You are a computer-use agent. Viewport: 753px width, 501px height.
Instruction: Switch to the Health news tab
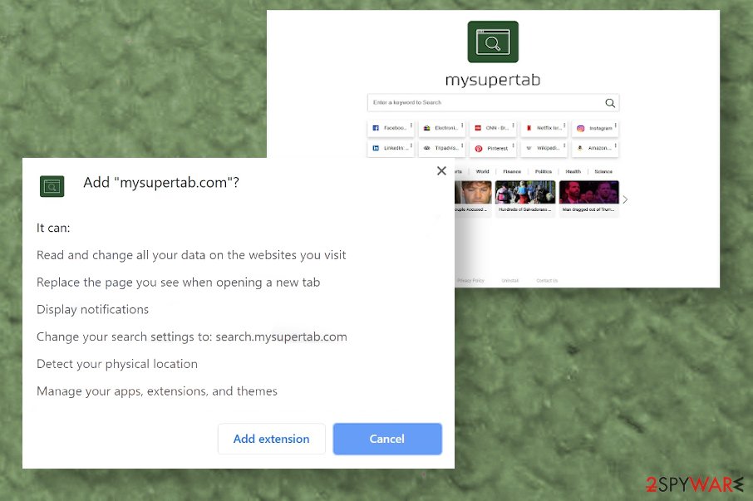(x=573, y=171)
